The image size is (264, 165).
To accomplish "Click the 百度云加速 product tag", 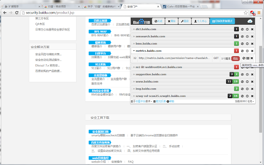I will pos(100,21).
